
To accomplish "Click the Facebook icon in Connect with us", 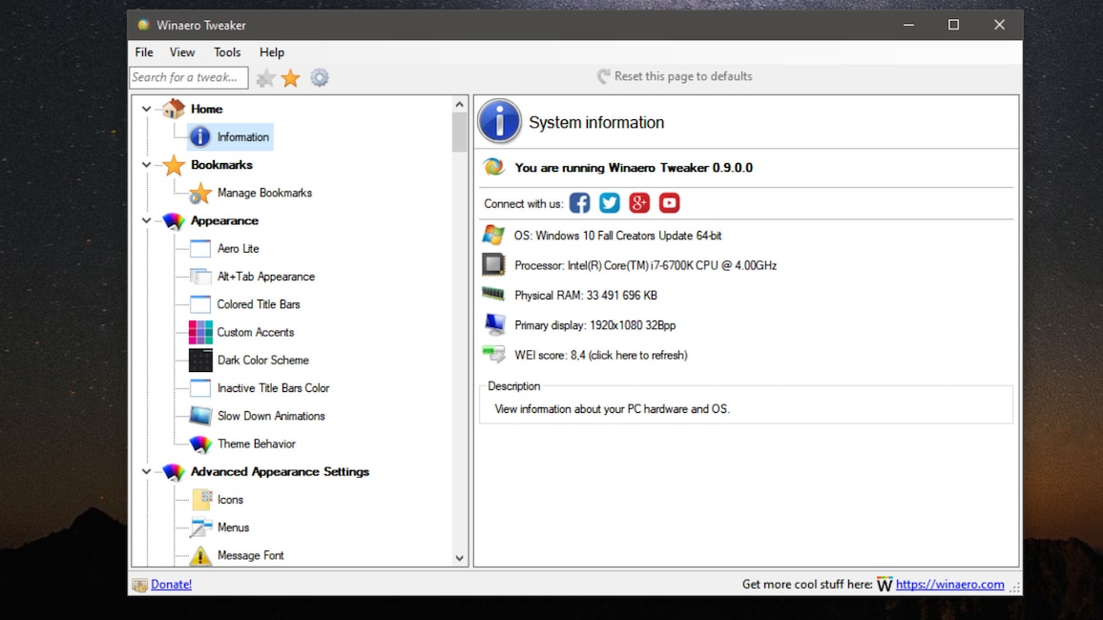I will pos(579,203).
